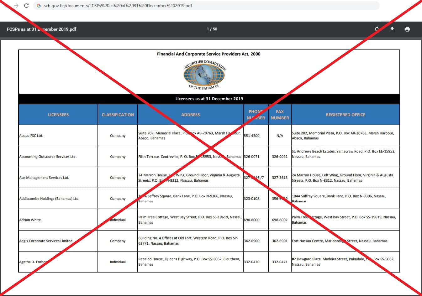Image resolution: width=422 pixels, height=296 pixels.
Task: Click the 'Fifth Terrace Centreville' address
Action: (190, 157)
